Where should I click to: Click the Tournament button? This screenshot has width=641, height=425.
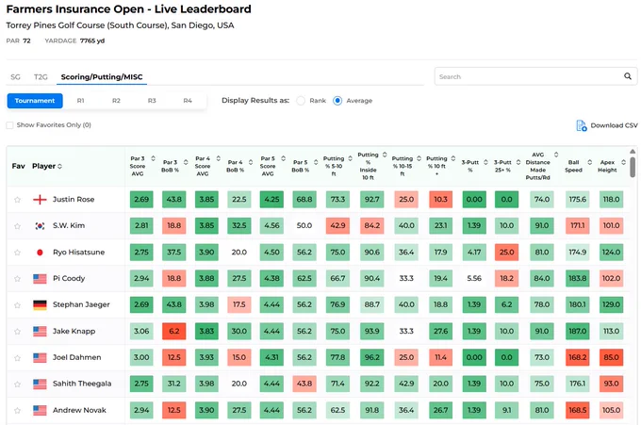coord(35,101)
